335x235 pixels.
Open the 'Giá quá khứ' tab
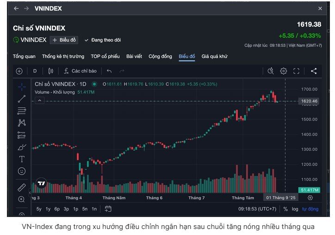point(214,56)
